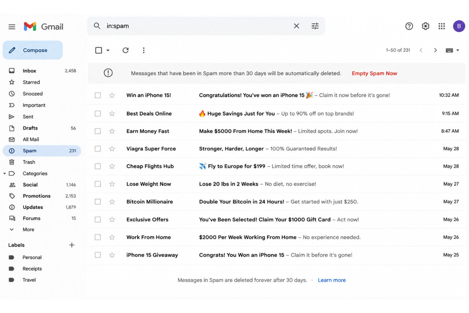Check the iPhone 15 Giveaway email

(98, 255)
